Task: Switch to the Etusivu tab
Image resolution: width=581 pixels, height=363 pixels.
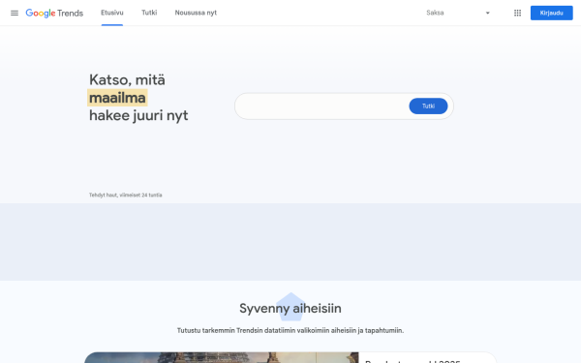Action: pos(112,13)
